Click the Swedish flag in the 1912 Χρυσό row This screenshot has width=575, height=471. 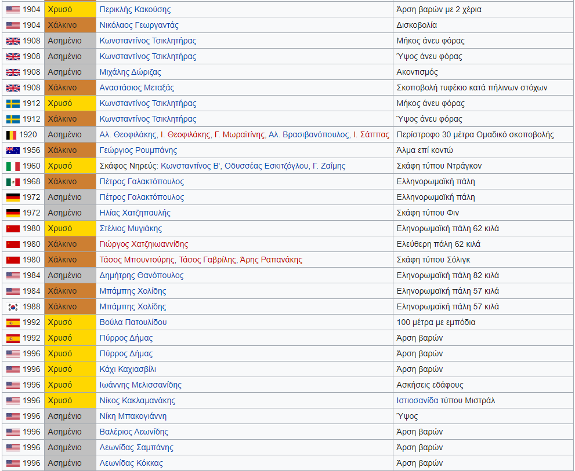point(13,103)
